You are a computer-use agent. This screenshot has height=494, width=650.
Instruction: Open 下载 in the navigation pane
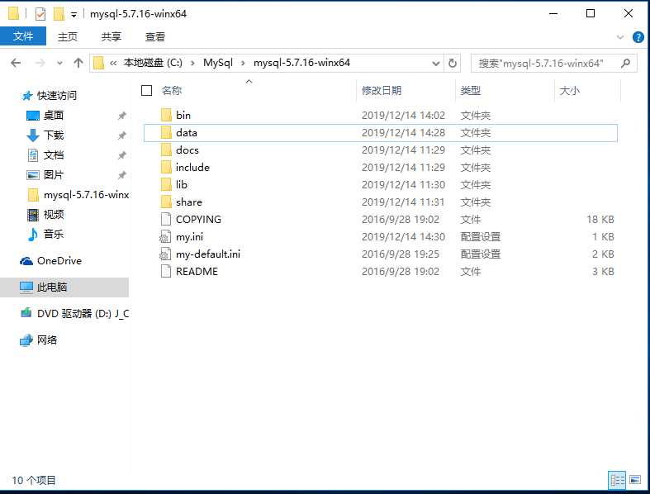point(54,135)
